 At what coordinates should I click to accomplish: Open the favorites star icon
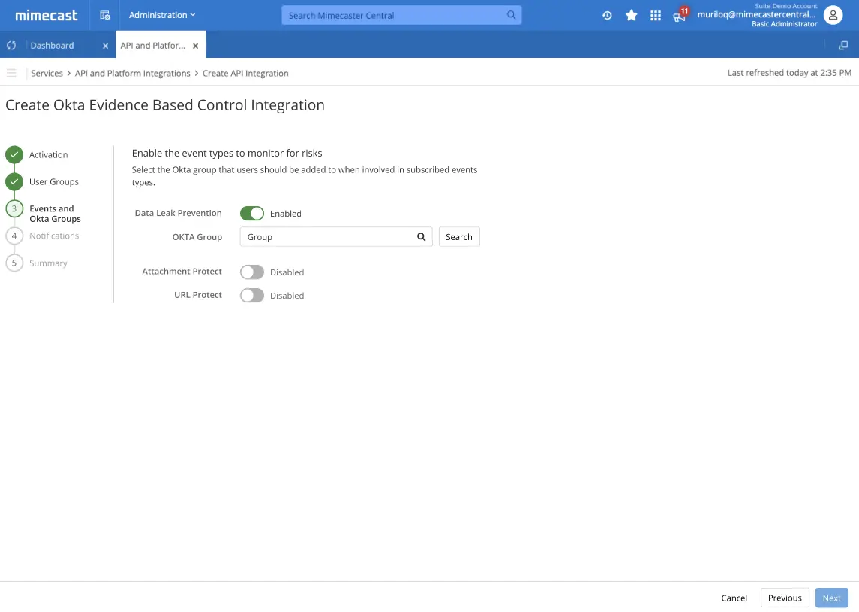coord(631,15)
